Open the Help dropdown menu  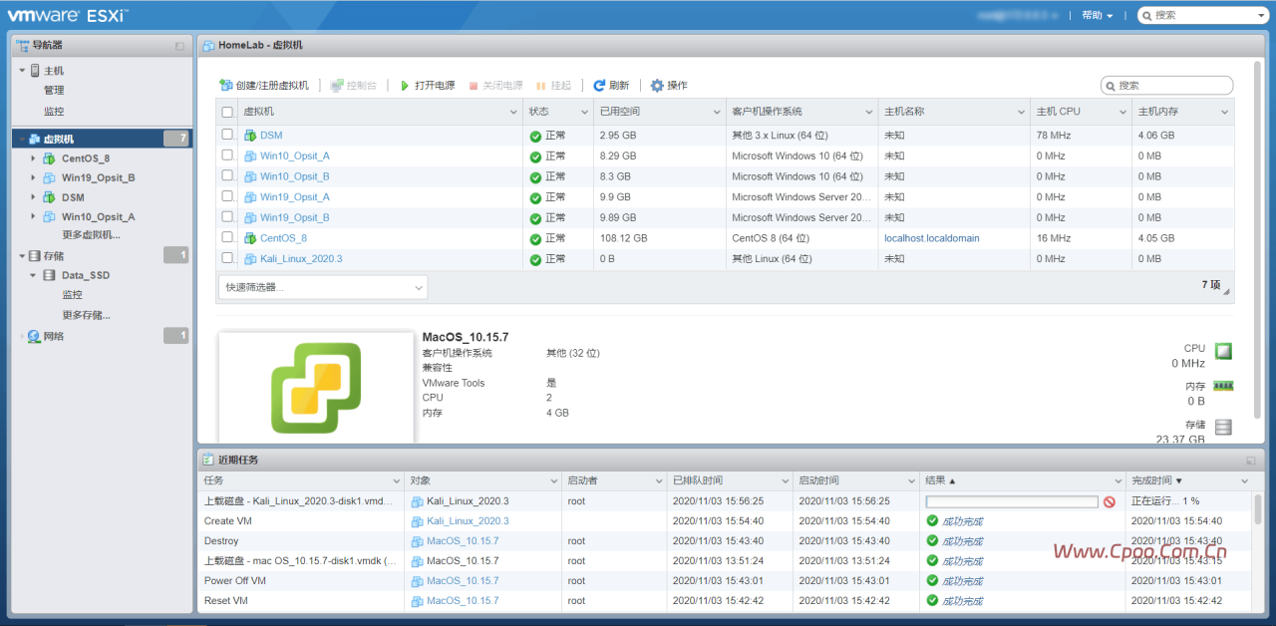[x=1097, y=16]
